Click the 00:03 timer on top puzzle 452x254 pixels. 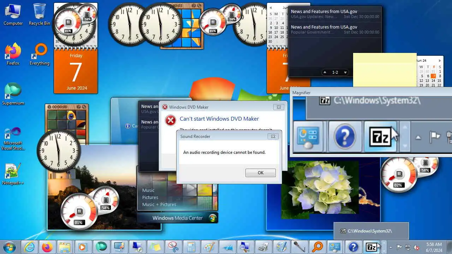pos(176,6)
